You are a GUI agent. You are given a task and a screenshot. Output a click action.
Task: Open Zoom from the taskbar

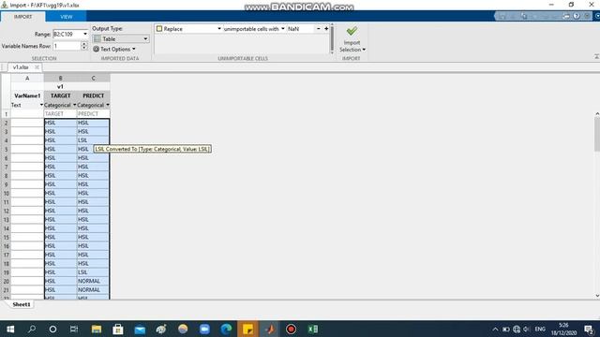coord(204,329)
